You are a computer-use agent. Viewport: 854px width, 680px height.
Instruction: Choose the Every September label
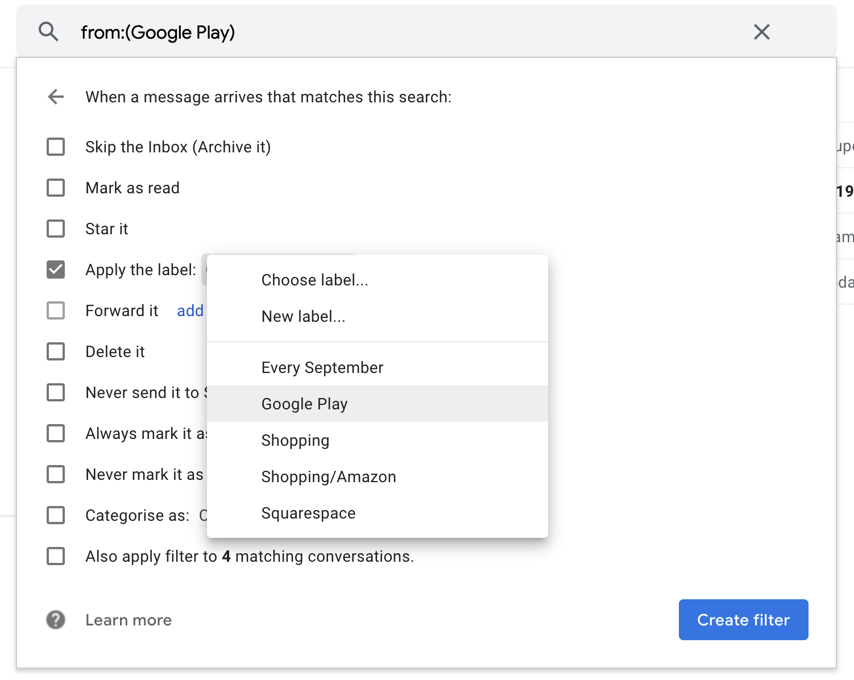(378, 367)
